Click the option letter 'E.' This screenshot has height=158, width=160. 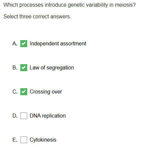pyautogui.click(x=15, y=140)
